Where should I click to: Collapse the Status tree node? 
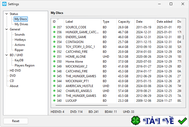pos(7,14)
